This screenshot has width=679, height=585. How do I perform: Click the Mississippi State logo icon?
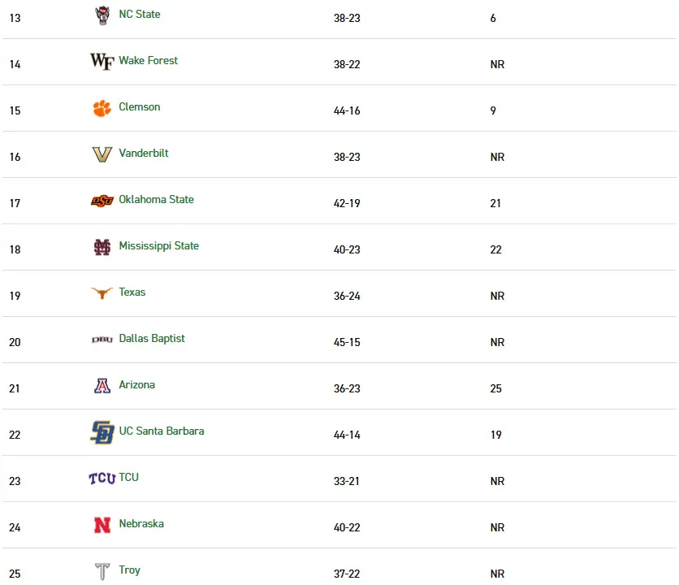click(x=102, y=247)
